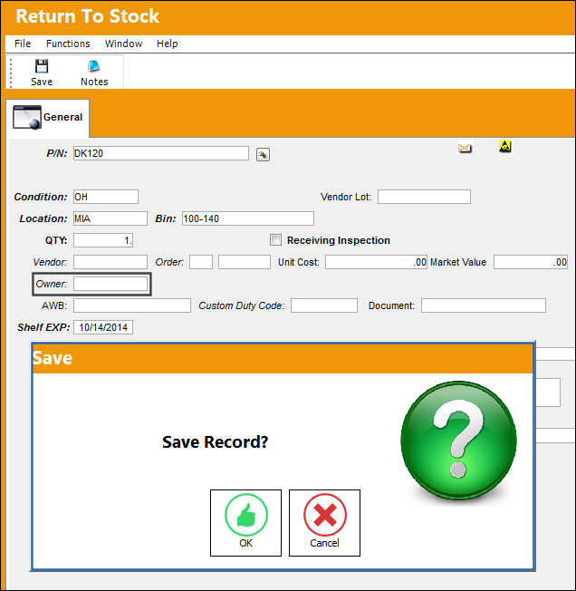Image resolution: width=576 pixels, height=591 pixels.
Task: Toggle the Receiving Inspection checkbox
Action: pyautogui.click(x=275, y=240)
